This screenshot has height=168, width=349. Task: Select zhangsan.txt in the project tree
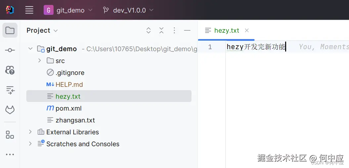click(75, 120)
